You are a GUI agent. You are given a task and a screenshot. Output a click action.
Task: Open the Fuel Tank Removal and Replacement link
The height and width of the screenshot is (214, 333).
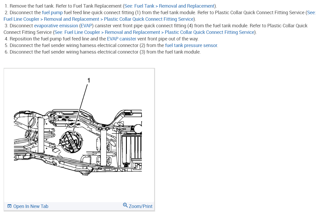tap(169, 6)
